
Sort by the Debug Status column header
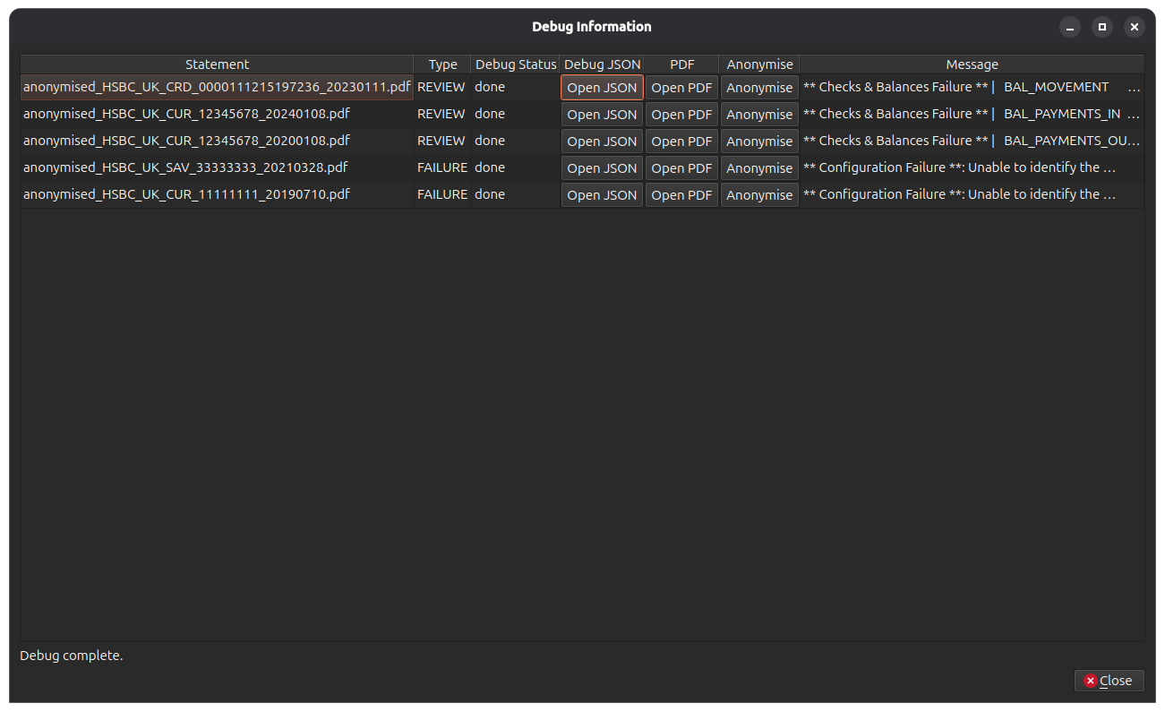pos(516,64)
